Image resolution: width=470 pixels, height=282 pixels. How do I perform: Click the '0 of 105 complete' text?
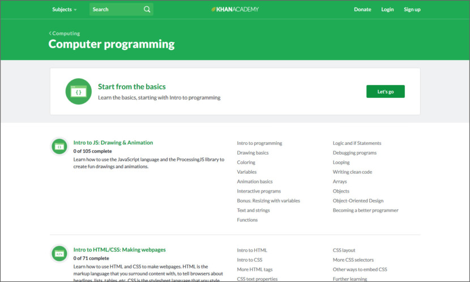[x=92, y=151]
